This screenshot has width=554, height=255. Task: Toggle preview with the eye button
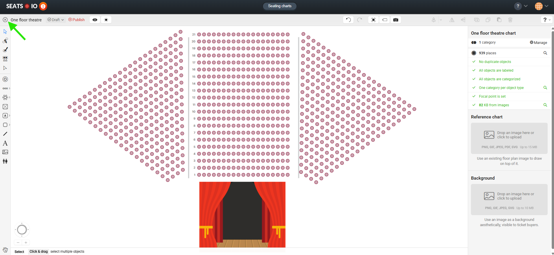pos(95,20)
